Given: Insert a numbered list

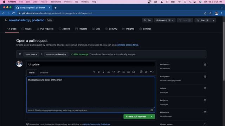Looking at the screenshot, I should point(129,72).
